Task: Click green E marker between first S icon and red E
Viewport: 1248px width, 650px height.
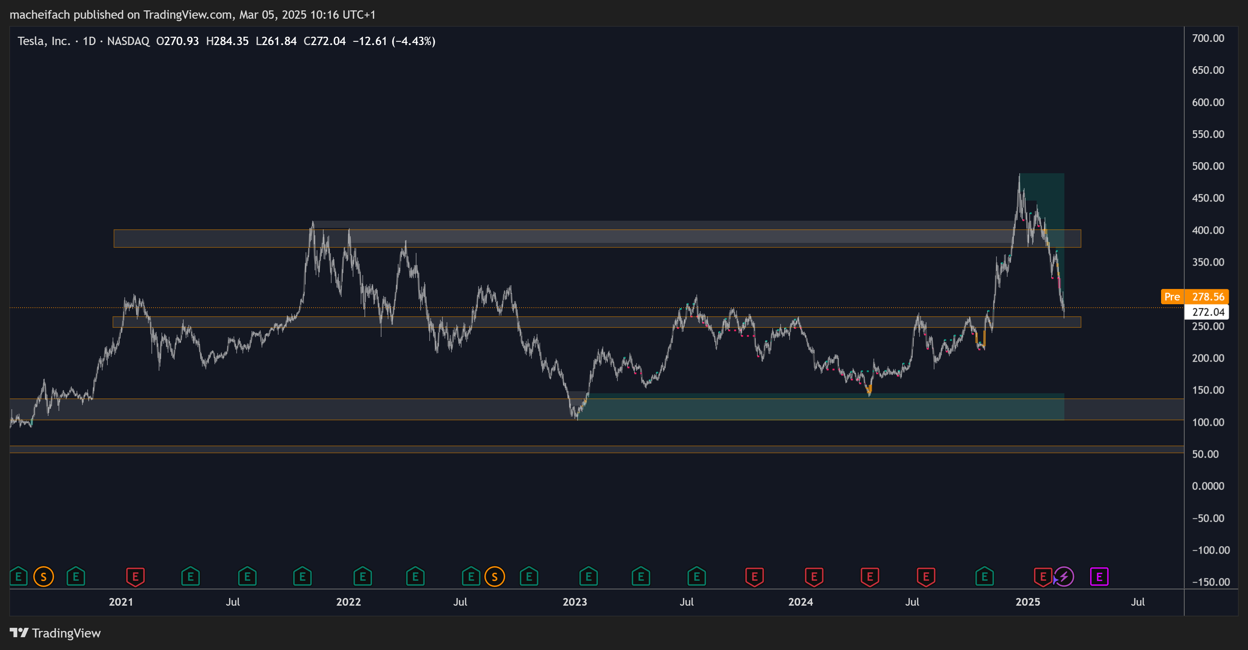Action: point(76,577)
